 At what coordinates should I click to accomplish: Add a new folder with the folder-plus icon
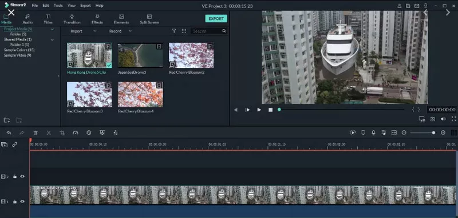click(x=7, y=120)
